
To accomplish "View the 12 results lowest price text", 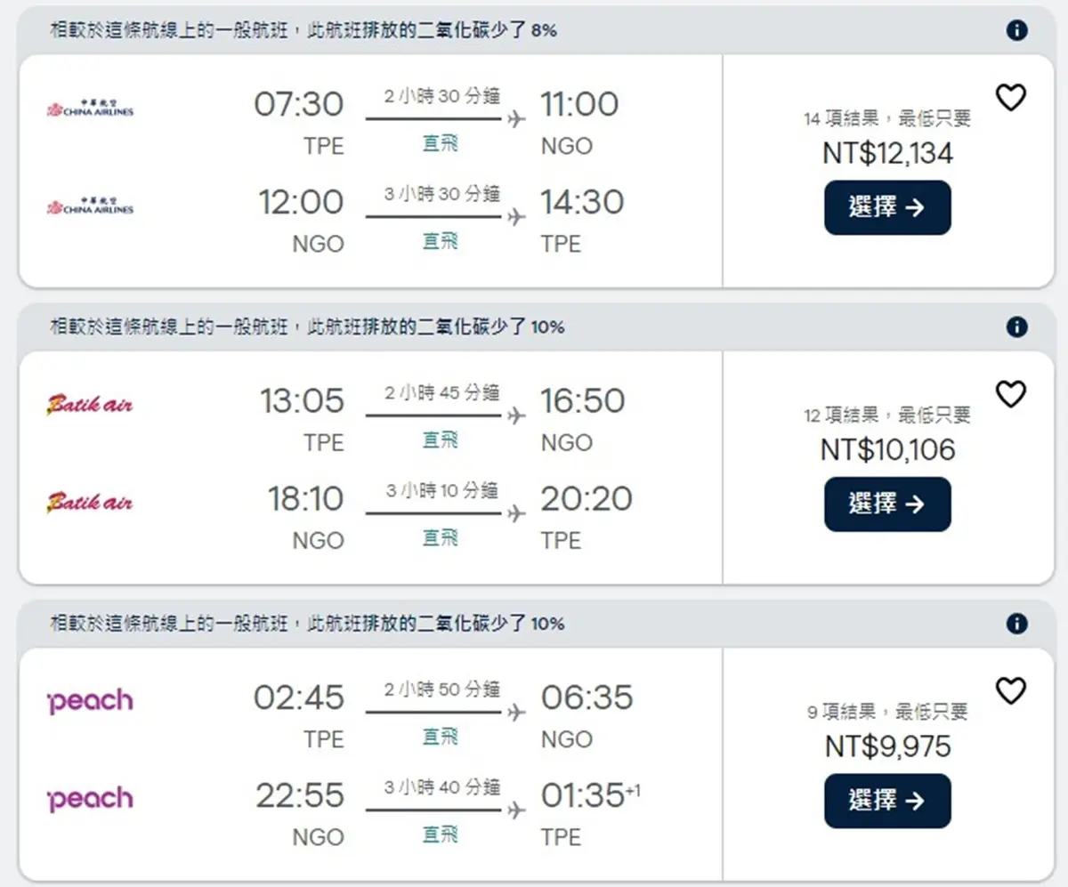I will pos(887,415).
